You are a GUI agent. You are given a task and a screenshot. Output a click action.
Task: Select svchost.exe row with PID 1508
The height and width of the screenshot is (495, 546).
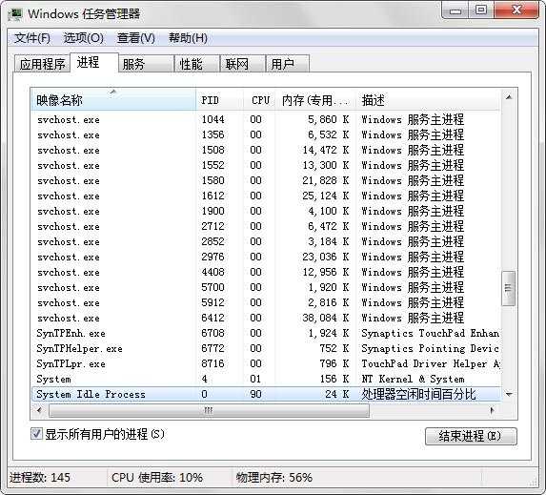pyautogui.click(x=267, y=151)
